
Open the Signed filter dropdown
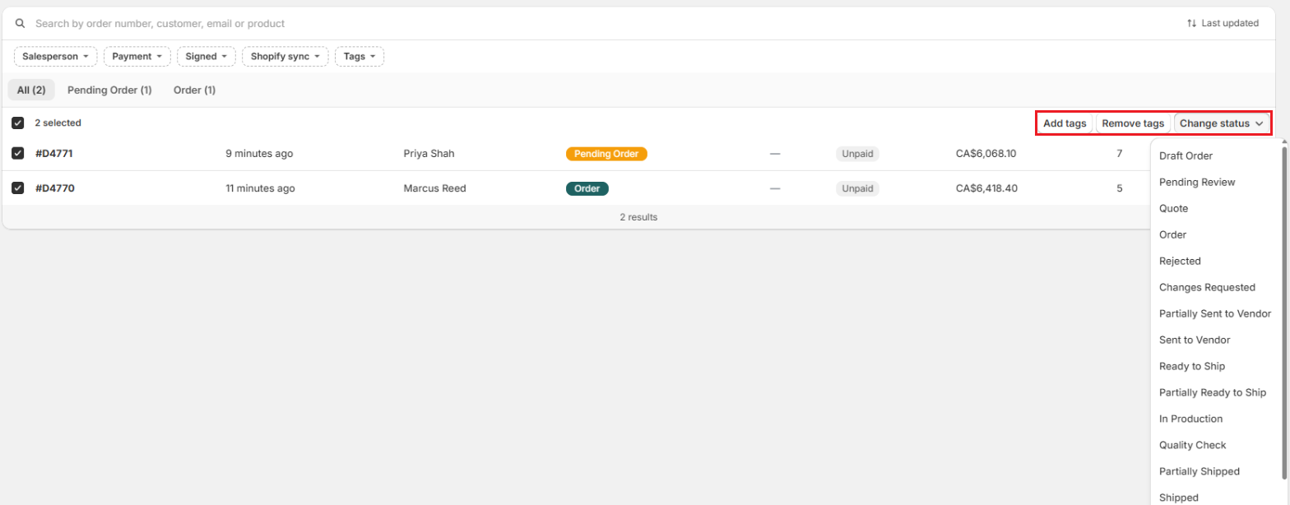click(206, 57)
